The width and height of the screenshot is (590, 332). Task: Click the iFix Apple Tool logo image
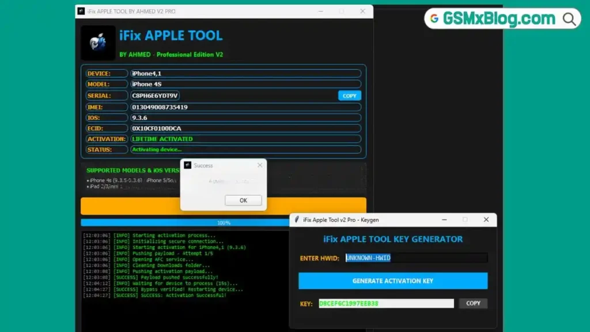[98, 43]
